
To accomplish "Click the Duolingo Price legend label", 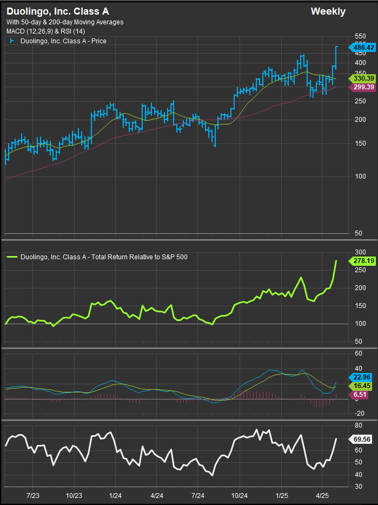I will click(x=63, y=41).
